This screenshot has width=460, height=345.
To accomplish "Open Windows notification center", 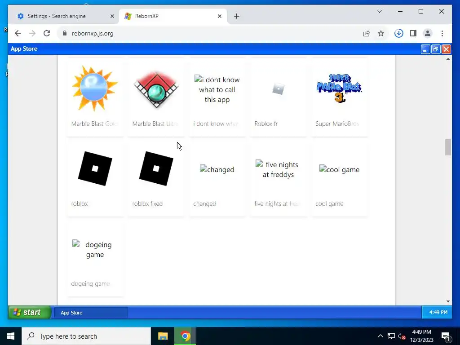I will pyautogui.click(x=446, y=336).
